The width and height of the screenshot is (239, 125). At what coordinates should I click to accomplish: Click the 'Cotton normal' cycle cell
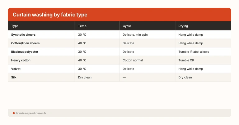pos(133,60)
